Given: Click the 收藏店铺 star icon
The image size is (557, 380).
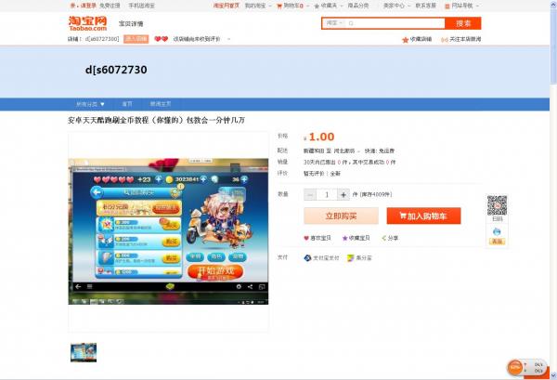Looking at the screenshot, I should 406,39.
